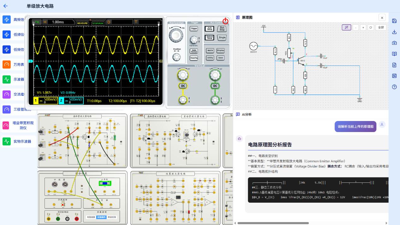The height and width of the screenshot is (225, 400).
Task: Reset the schematic view with refresh icon
Action: 371,27
